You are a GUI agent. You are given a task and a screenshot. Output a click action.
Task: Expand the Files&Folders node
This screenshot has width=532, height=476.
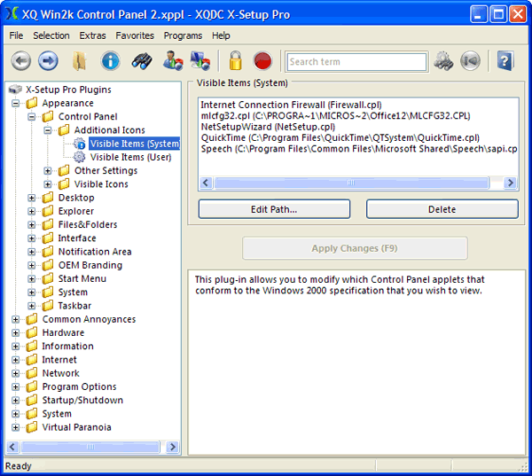[32, 224]
